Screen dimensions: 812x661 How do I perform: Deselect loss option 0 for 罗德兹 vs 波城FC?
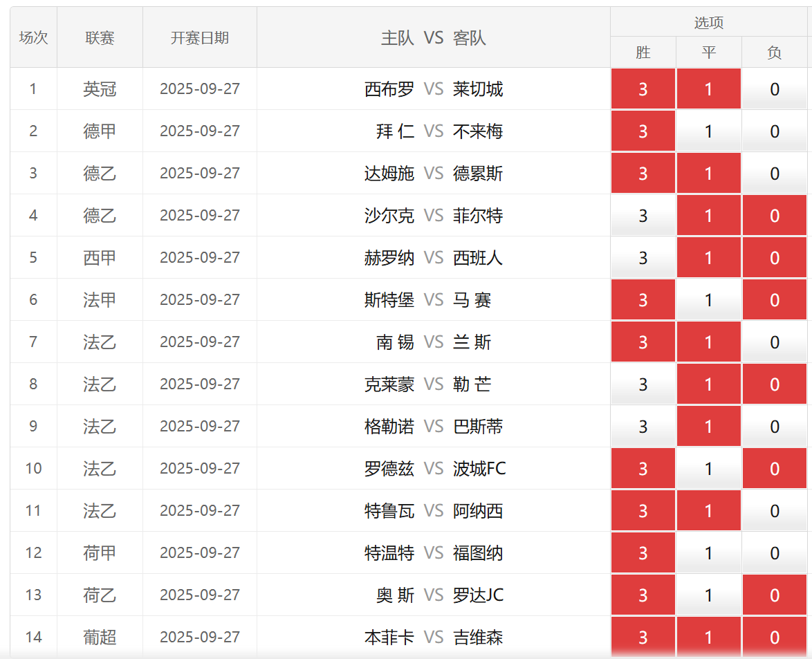coord(774,469)
